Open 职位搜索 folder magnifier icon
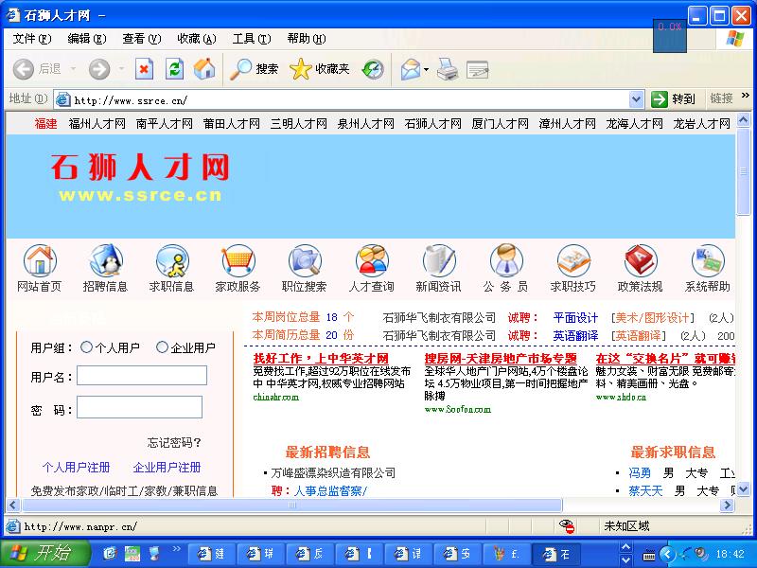The image size is (757, 568). (305, 261)
